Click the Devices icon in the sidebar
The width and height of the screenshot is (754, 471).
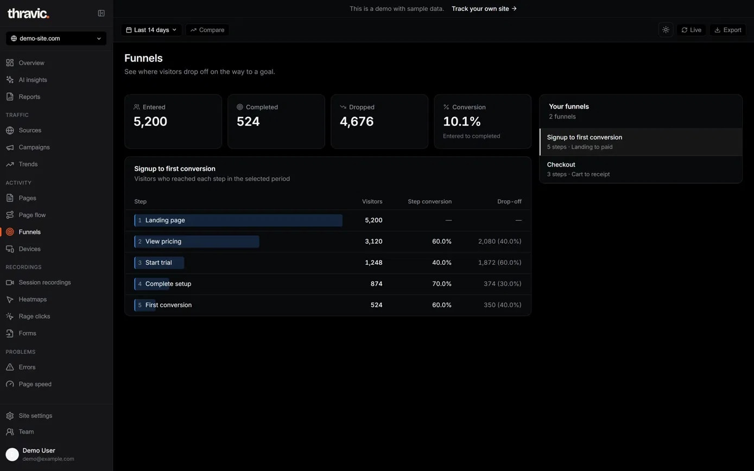point(10,249)
